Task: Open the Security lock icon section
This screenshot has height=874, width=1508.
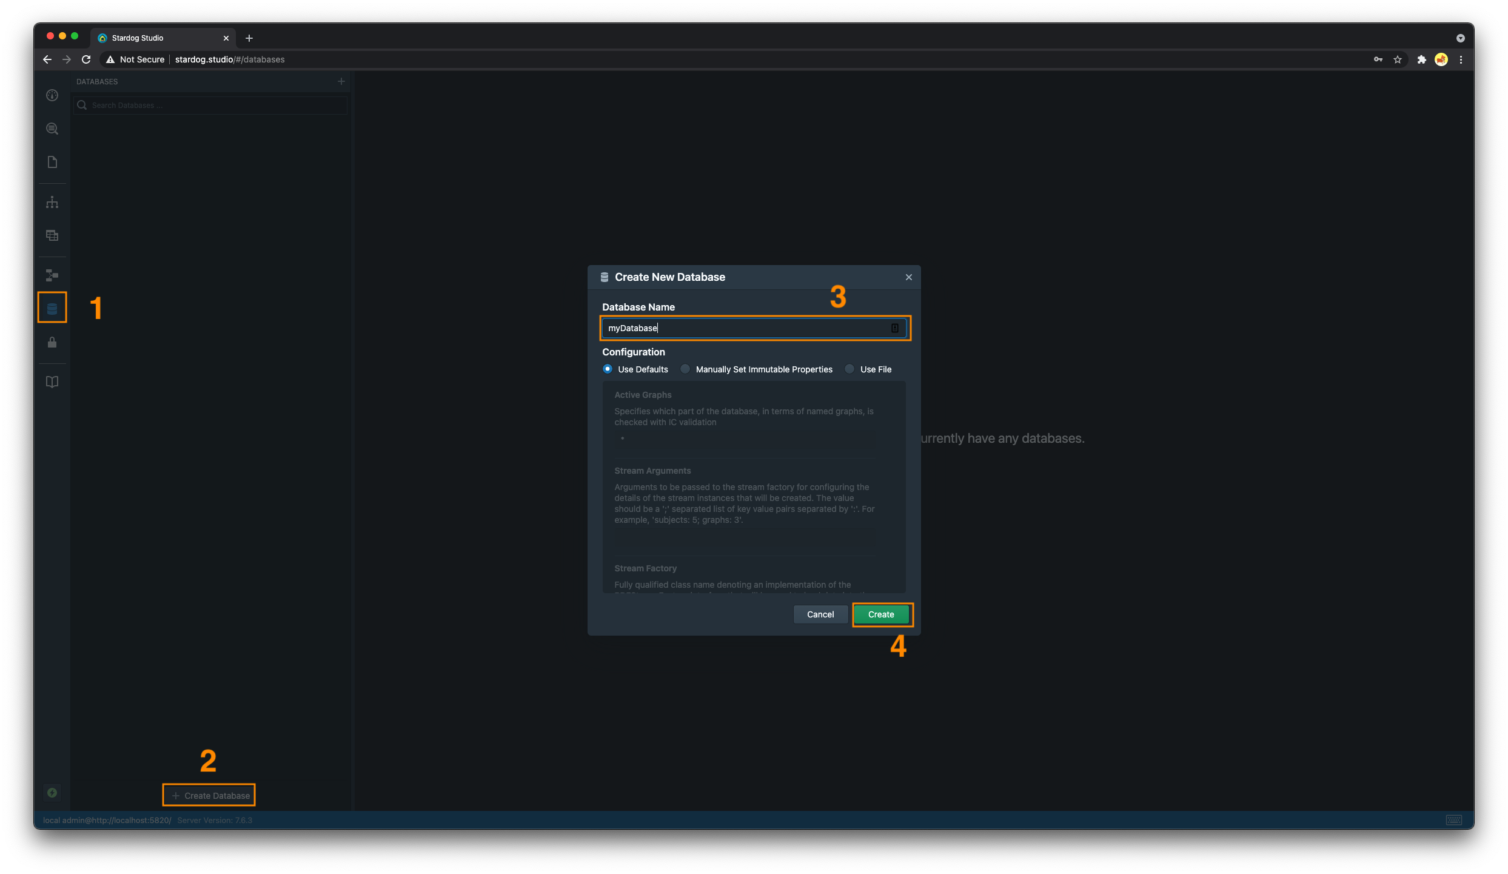Action: (x=52, y=343)
